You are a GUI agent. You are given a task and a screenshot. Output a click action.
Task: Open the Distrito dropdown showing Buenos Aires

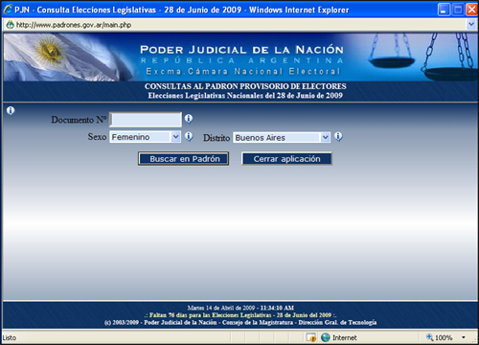[x=282, y=138]
